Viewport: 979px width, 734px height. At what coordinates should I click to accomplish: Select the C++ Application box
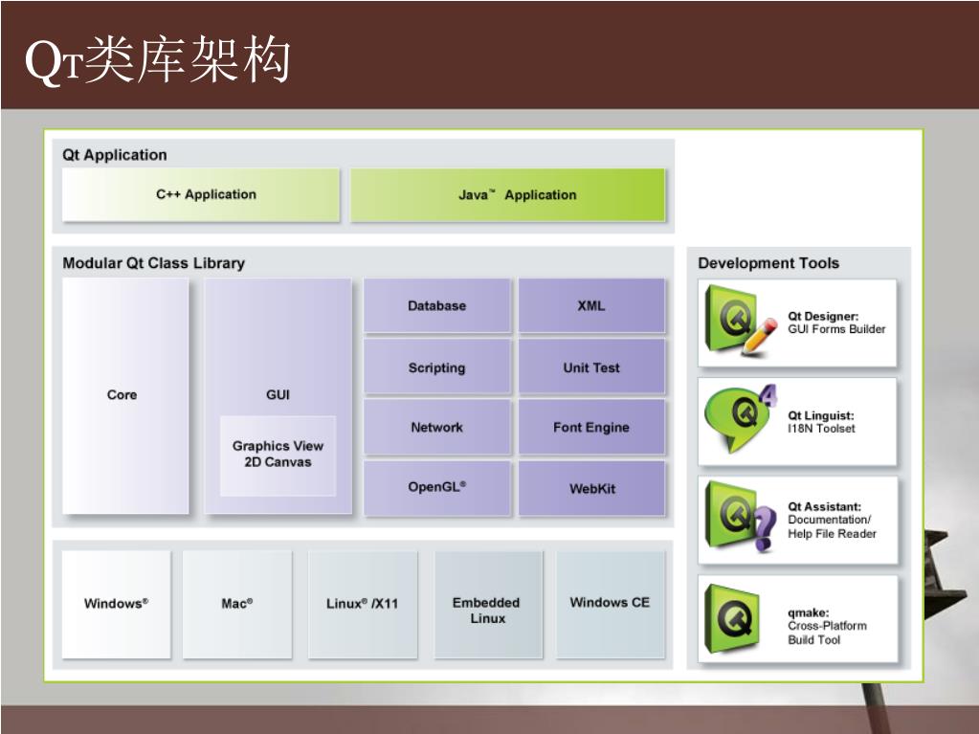coord(201,194)
